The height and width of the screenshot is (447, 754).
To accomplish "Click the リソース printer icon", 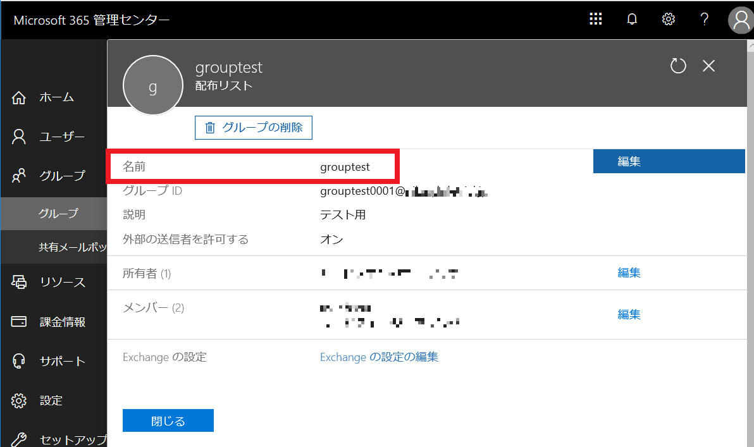I will [x=19, y=281].
